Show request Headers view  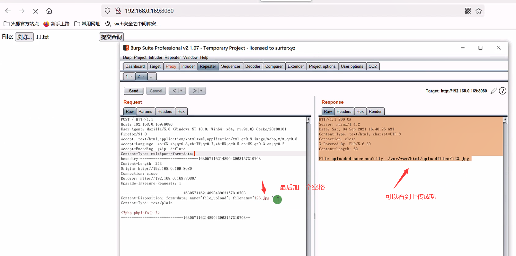coord(165,111)
